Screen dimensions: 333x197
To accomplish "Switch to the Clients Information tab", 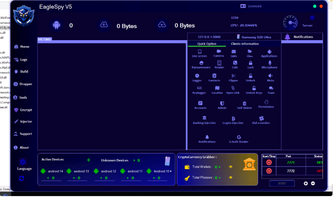I will (245, 43).
